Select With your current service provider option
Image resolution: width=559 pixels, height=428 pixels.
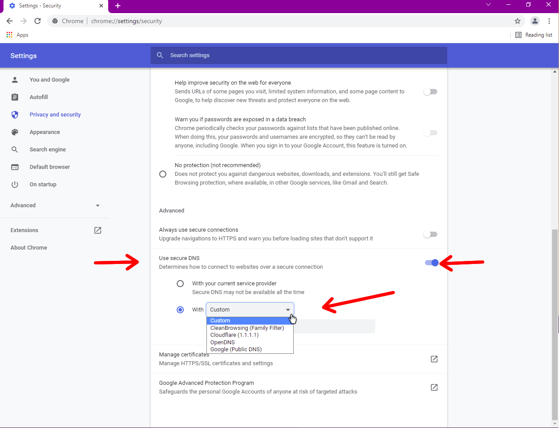[x=180, y=284]
